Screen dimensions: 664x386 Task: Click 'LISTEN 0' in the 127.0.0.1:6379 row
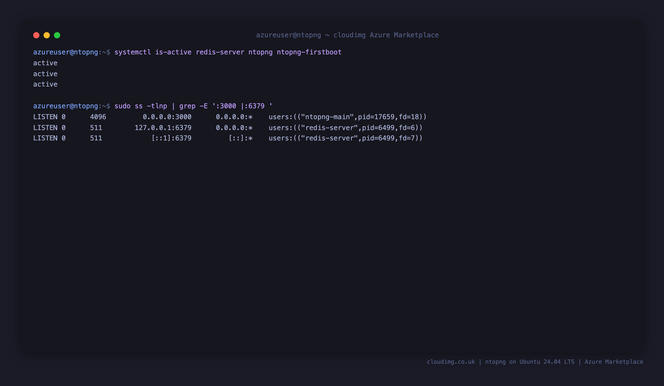coord(49,128)
